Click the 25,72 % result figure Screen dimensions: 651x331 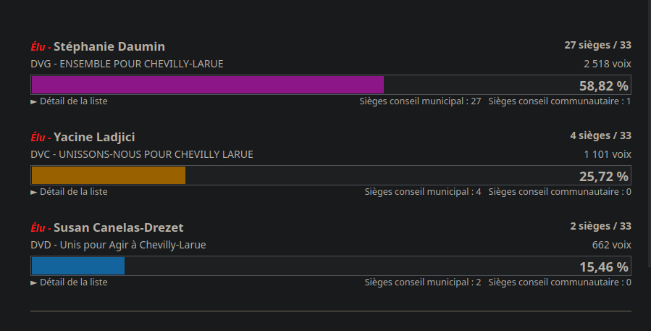coord(603,177)
